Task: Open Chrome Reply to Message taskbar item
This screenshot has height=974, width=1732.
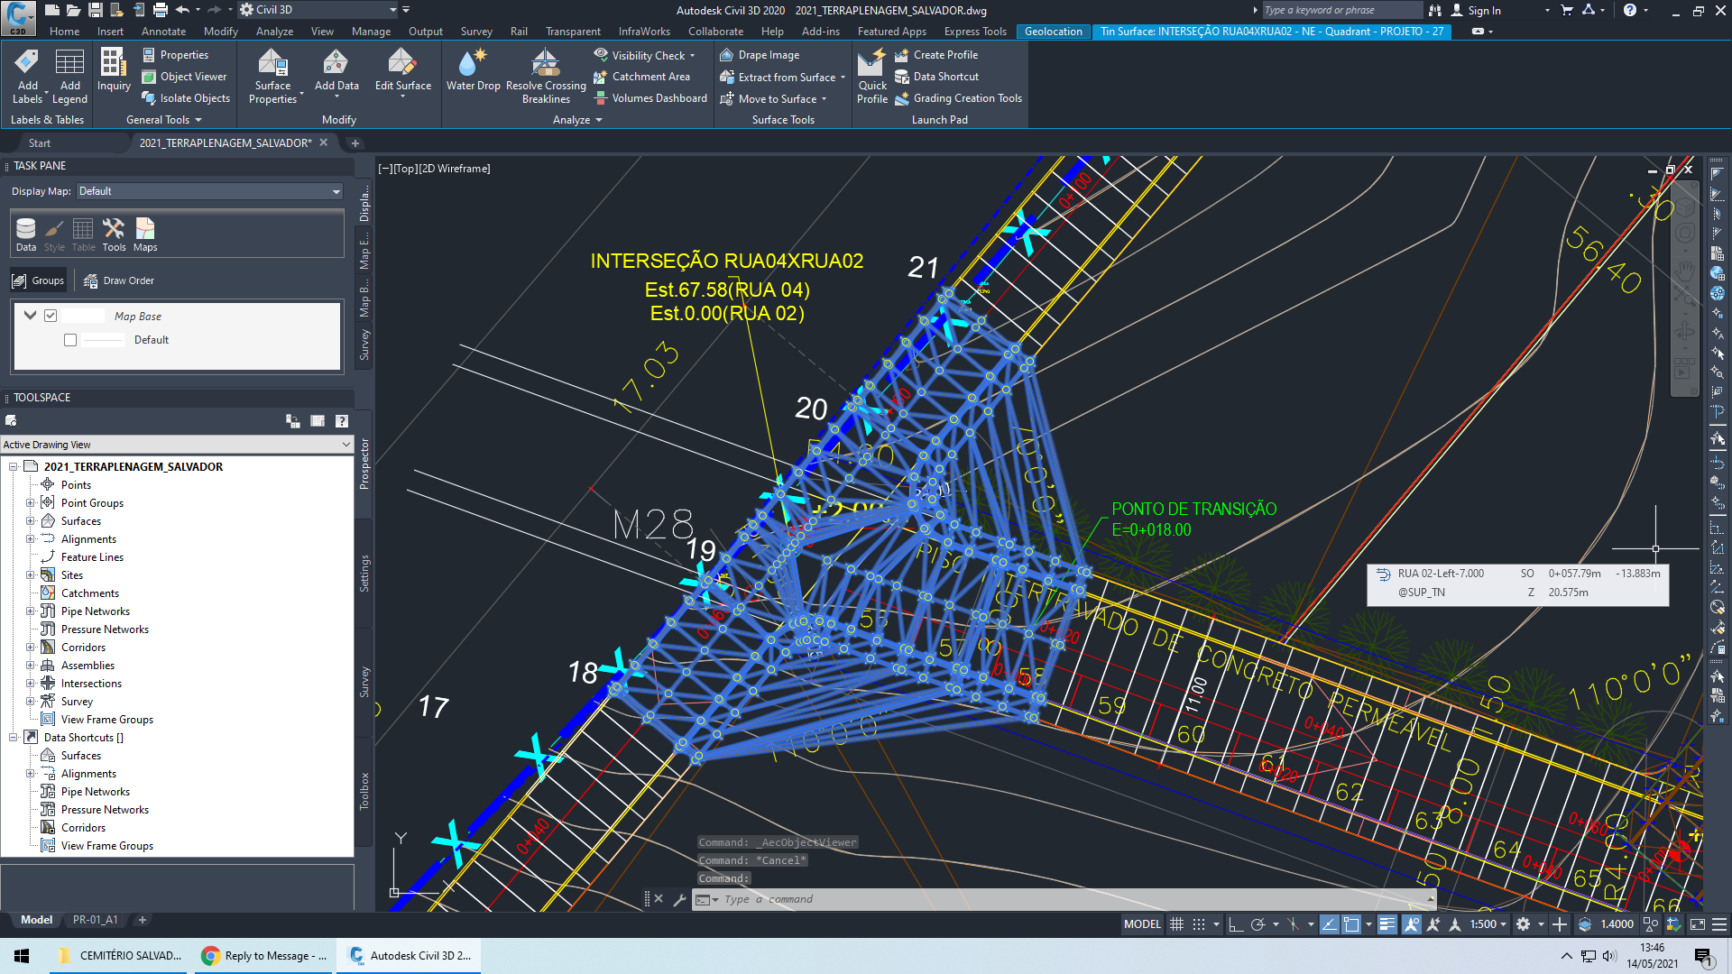Action: tap(264, 956)
